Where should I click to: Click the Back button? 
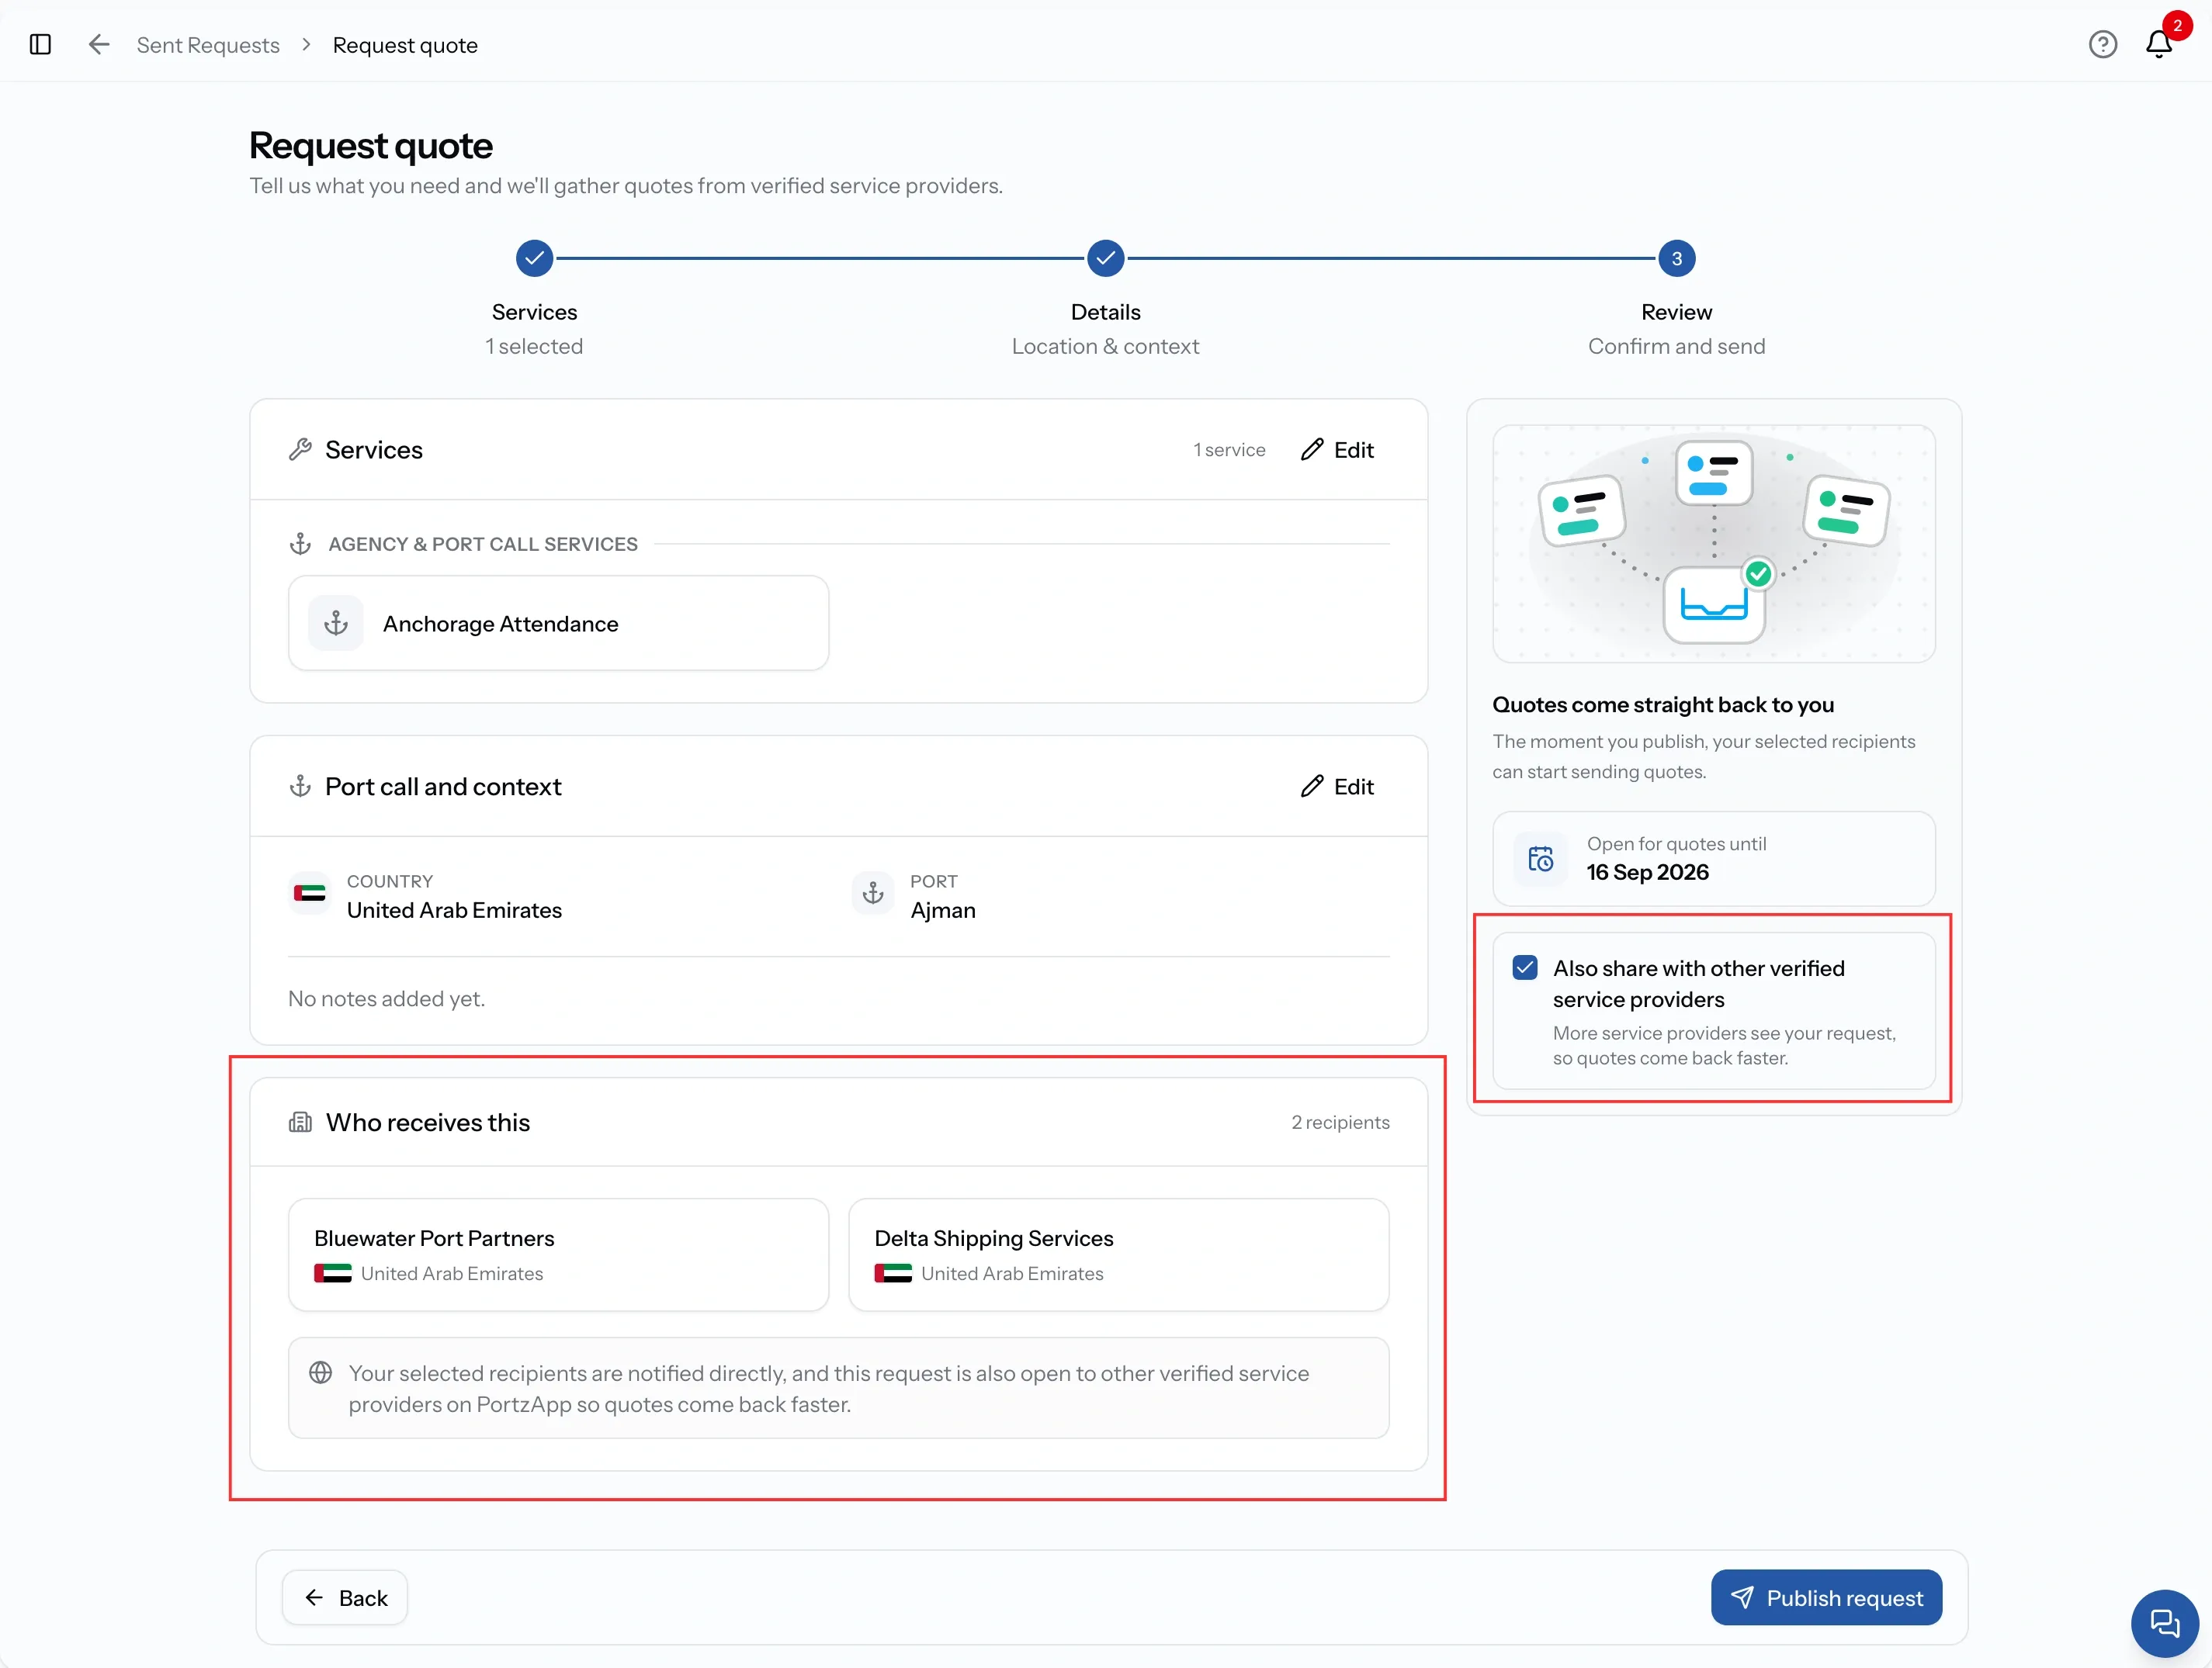(345, 1598)
